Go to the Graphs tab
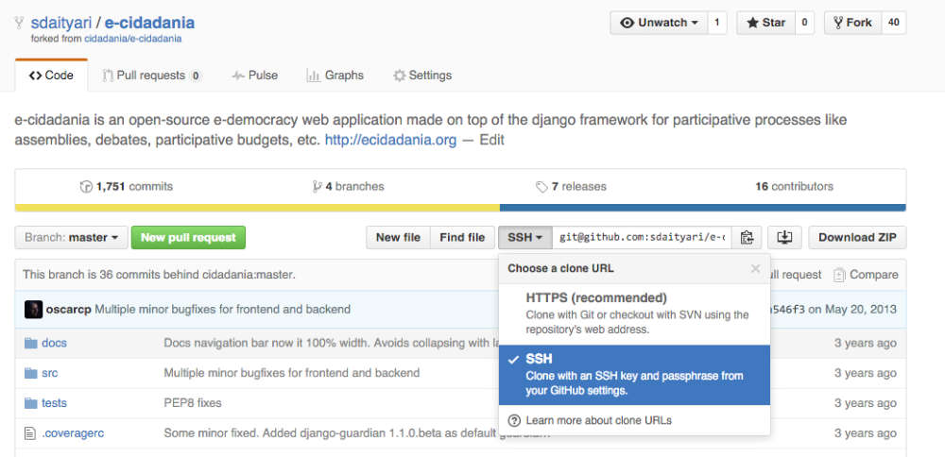The width and height of the screenshot is (945, 457). click(335, 76)
